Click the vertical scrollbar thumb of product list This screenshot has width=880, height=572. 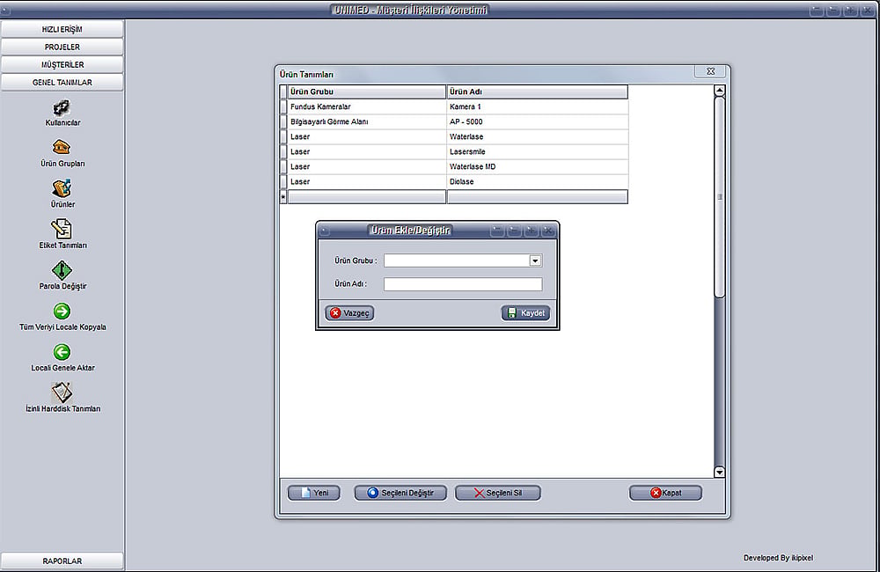point(720,197)
